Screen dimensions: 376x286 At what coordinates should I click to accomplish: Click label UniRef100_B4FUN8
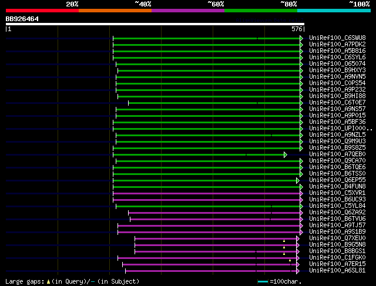(x=337, y=187)
